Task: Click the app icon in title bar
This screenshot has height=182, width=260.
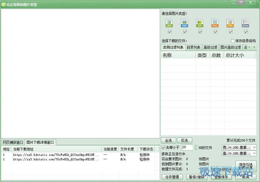Action: tap(3, 4)
